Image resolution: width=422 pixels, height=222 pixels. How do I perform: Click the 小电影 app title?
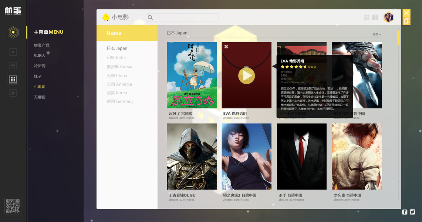[120, 17]
